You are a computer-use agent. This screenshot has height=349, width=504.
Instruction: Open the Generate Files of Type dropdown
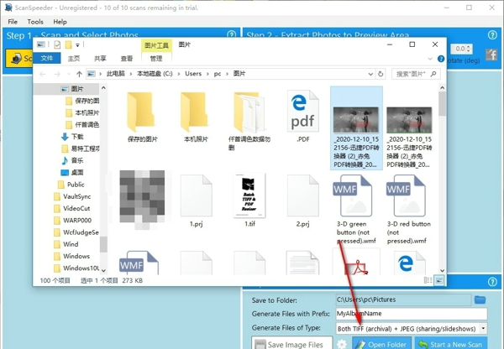point(483,328)
